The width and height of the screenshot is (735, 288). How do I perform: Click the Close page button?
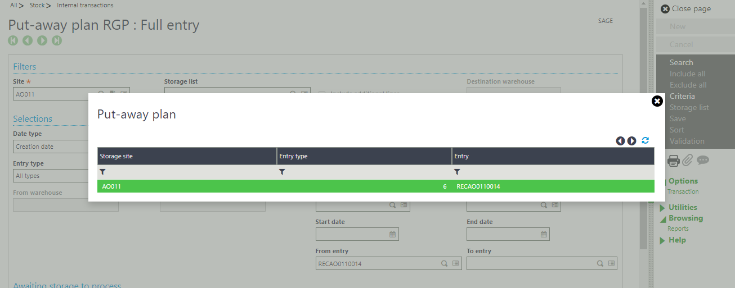pos(685,9)
